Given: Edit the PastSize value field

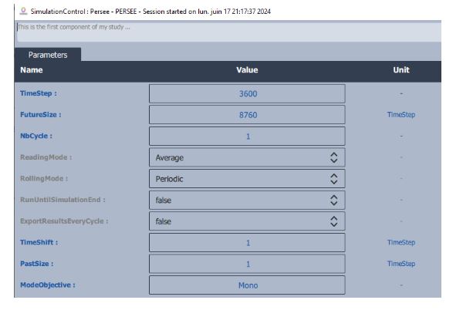Looking at the screenshot, I should point(247,264).
